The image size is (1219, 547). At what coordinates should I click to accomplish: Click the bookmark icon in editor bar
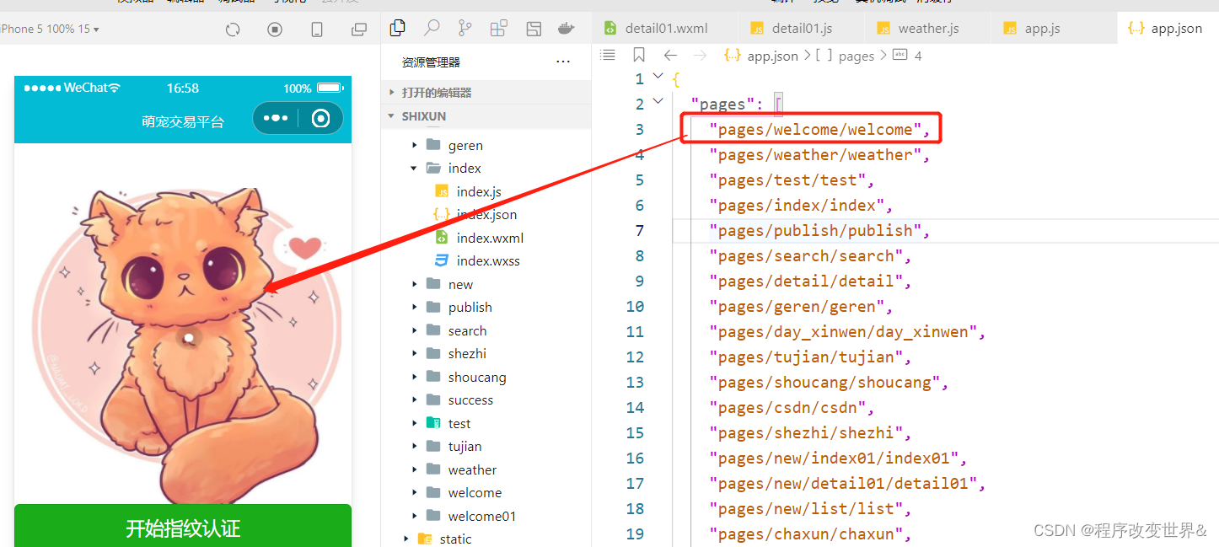click(x=639, y=55)
